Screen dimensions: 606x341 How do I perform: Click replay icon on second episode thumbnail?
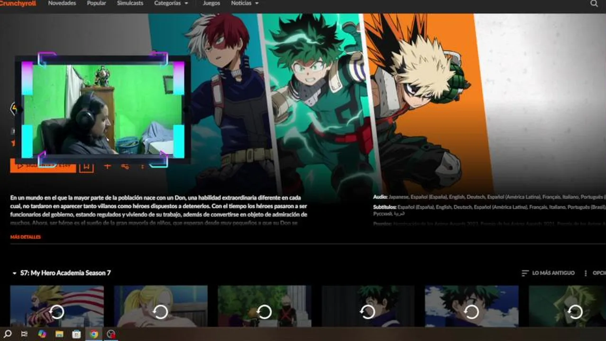coord(160,311)
